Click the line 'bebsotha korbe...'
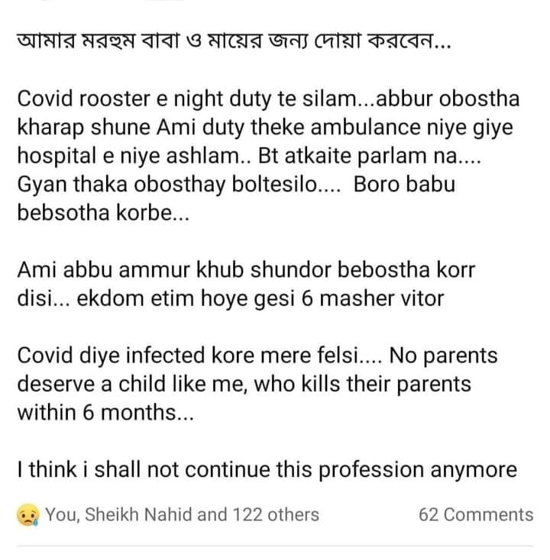 coord(103,213)
